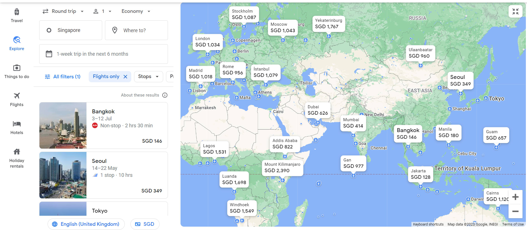Click the passenger person icon
Image resolution: width=527 pixels, height=230 pixels.
[96, 11]
